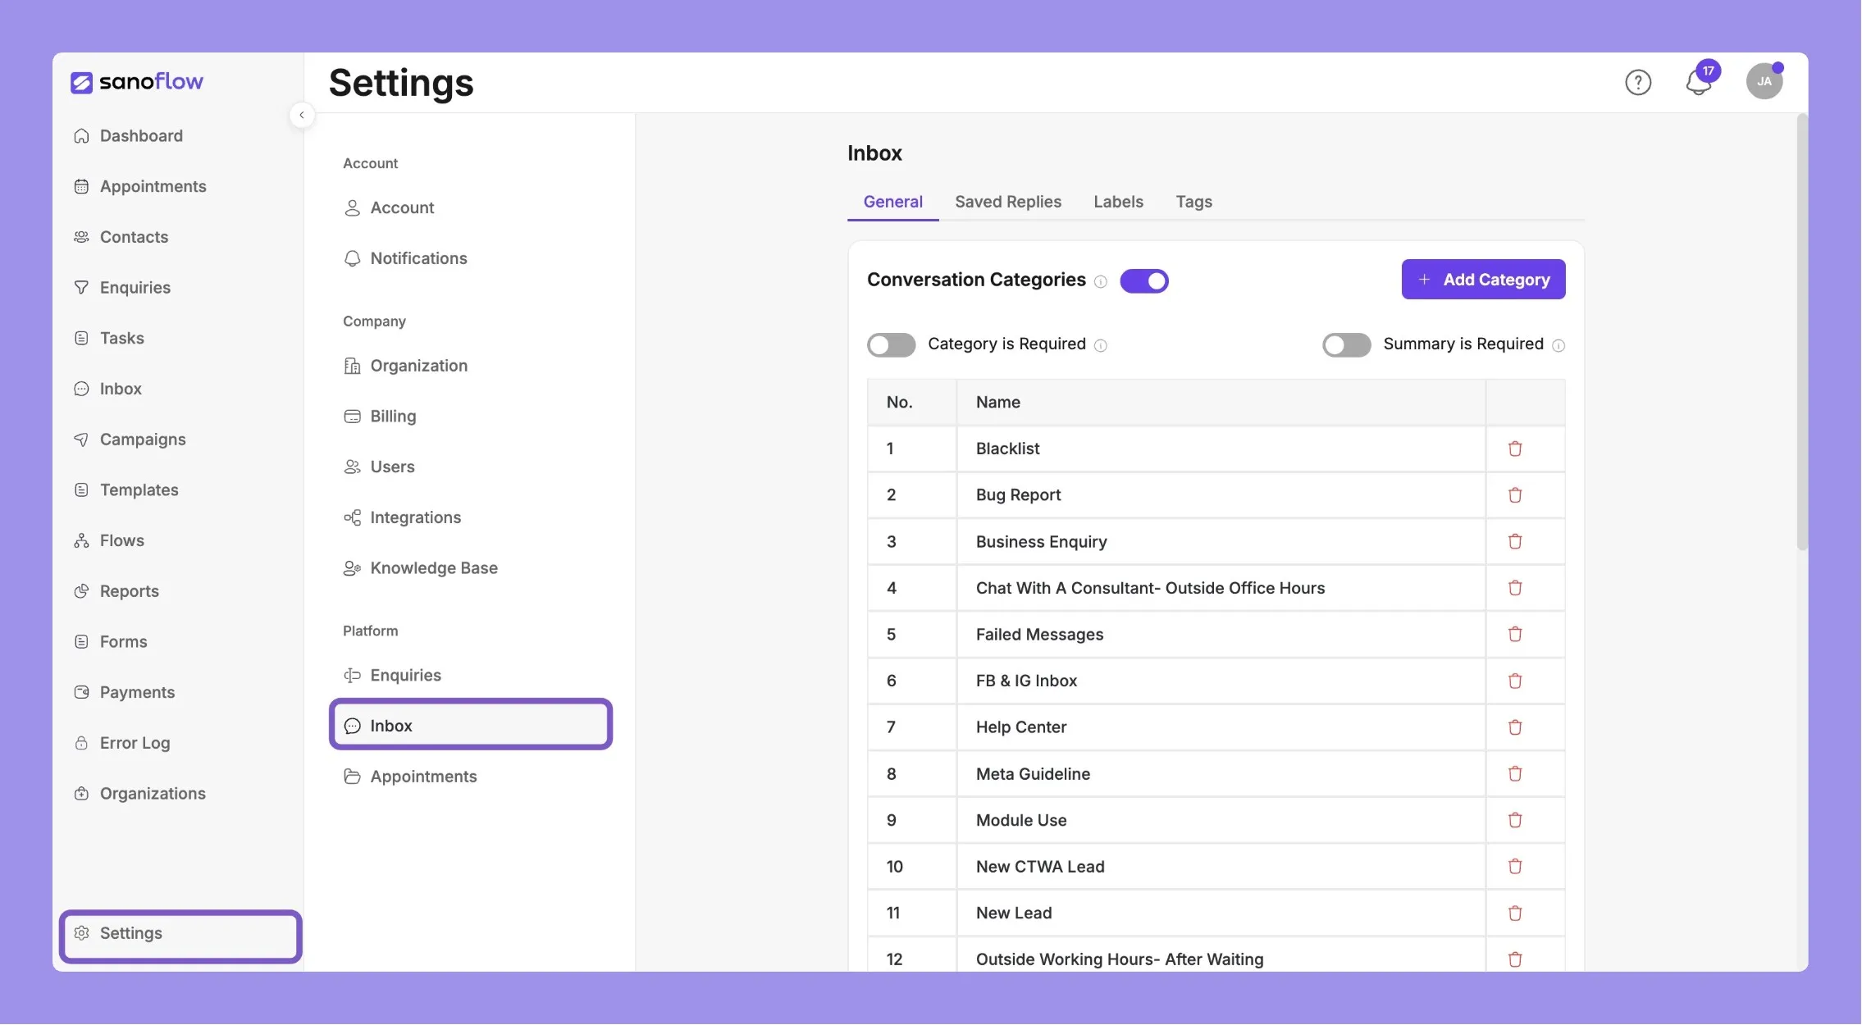Open Error Log in the sidebar

coord(121,743)
